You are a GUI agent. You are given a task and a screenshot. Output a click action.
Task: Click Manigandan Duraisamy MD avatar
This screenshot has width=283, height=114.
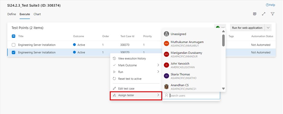pyautogui.click(x=166, y=54)
